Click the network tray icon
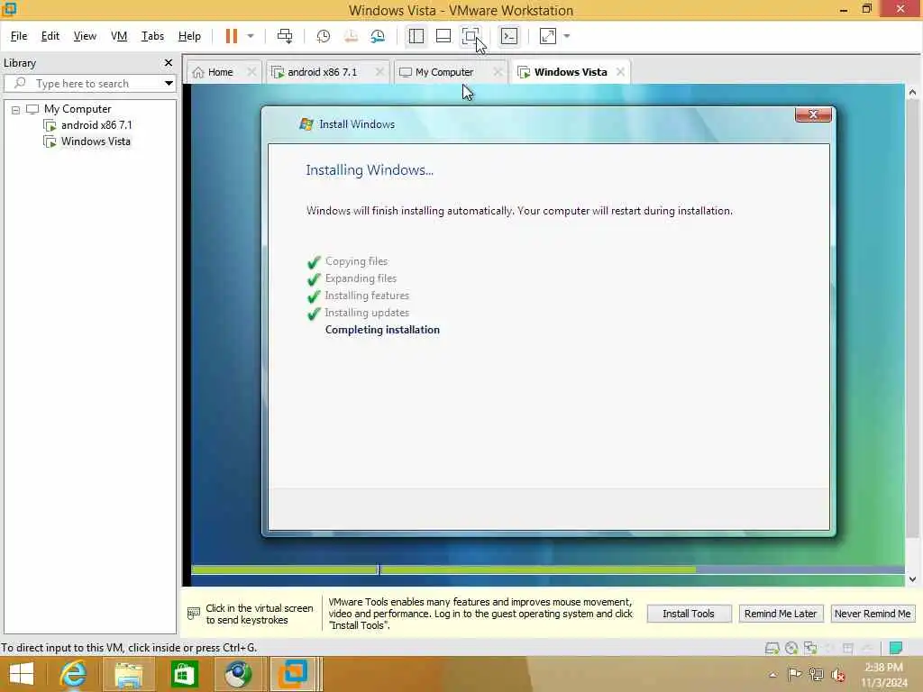923x692 pixels. (817, 674)
